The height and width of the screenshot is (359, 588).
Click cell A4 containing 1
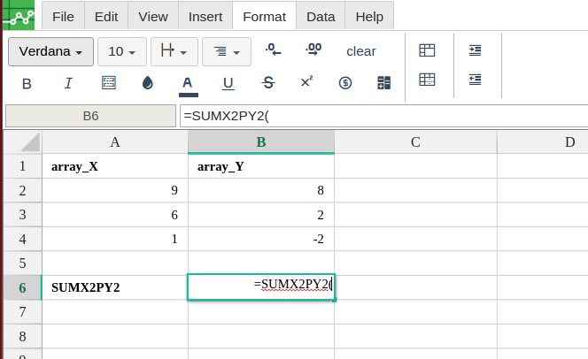click(115, 240)
